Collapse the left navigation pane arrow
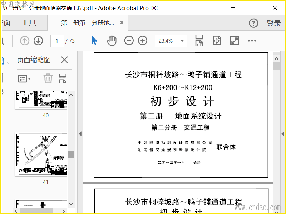The width and height of the screenshot is (286, 214). (80, 134)
